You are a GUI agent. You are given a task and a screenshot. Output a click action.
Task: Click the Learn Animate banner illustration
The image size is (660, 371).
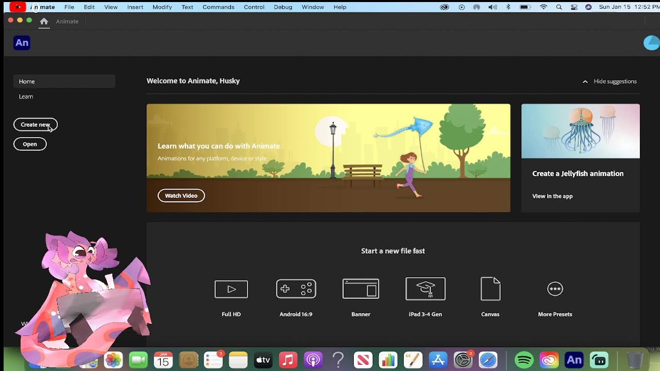(328, 158)
